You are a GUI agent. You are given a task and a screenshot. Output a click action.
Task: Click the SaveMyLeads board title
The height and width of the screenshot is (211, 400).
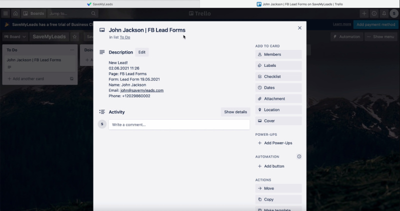click(x=49, y=36)
